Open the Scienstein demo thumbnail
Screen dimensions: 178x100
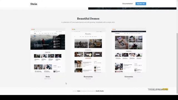point(128,50)
